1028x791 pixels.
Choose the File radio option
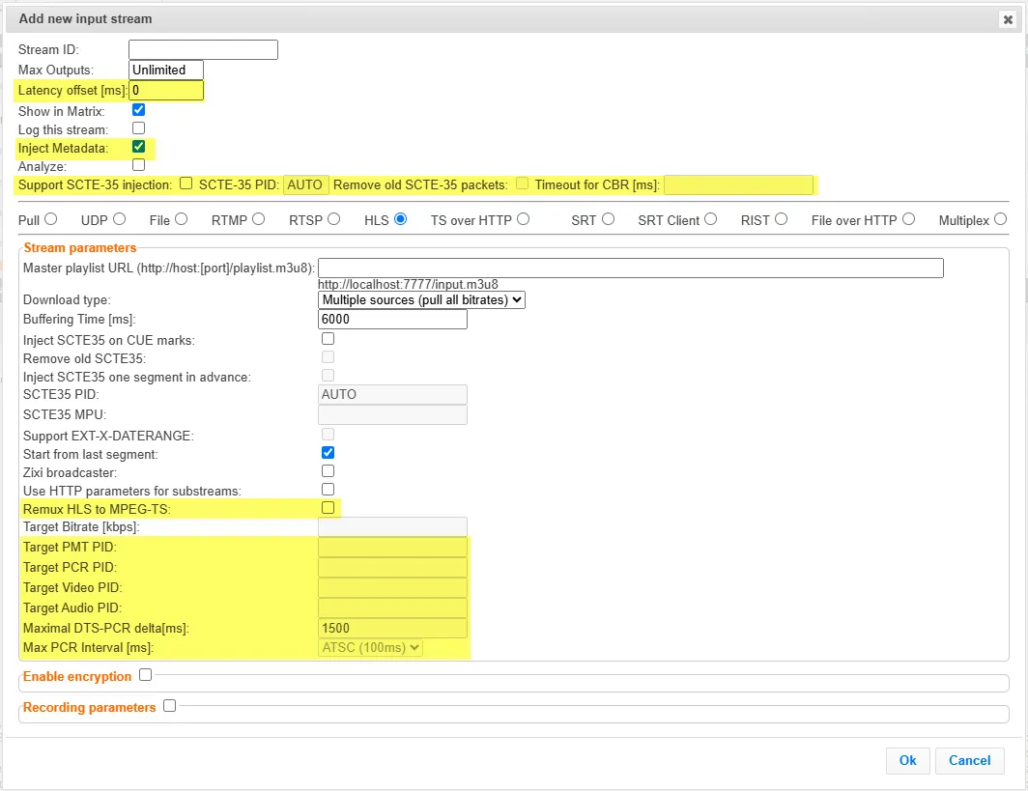click(181, 219)
